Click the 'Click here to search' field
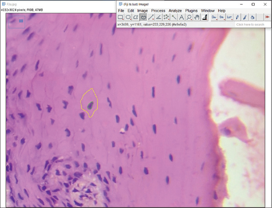The image size is (272, 208). (x=250, y=25)
